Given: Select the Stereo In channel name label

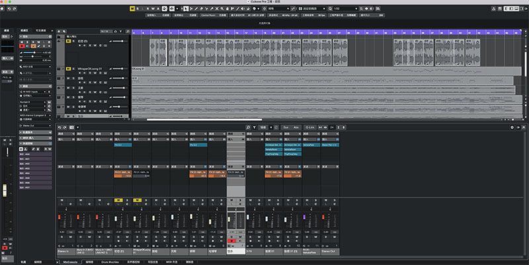Looking at the screenshot, I should coord(67,252).
